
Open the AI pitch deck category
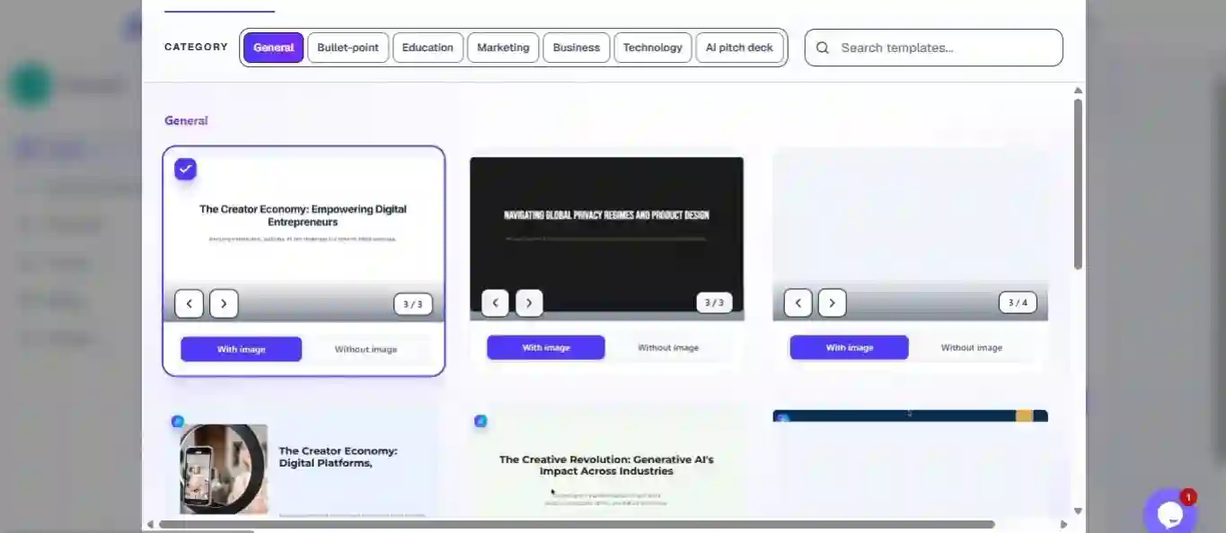pyautogui.click(x=739, y=48)
